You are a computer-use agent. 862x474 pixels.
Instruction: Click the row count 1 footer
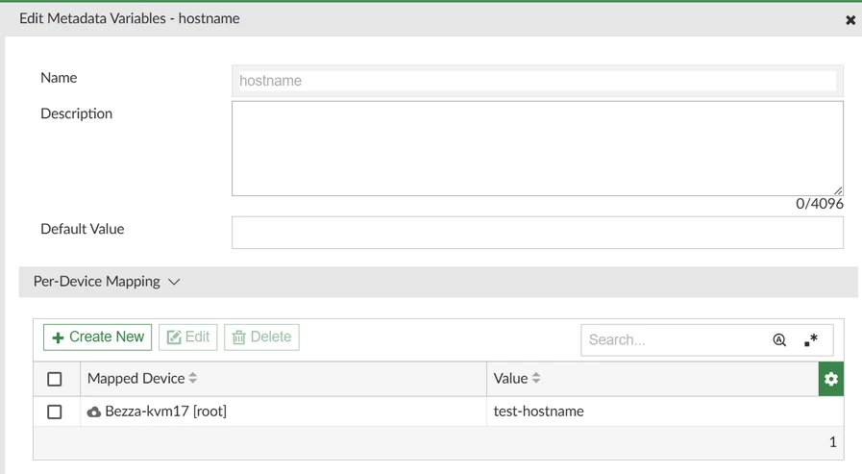point(833,442)
